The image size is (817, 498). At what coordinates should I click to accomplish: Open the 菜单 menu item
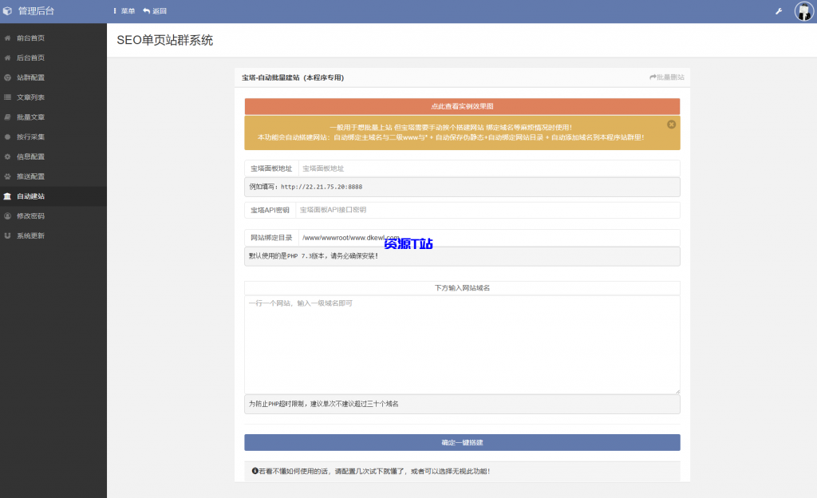click(x=124, y=11)
